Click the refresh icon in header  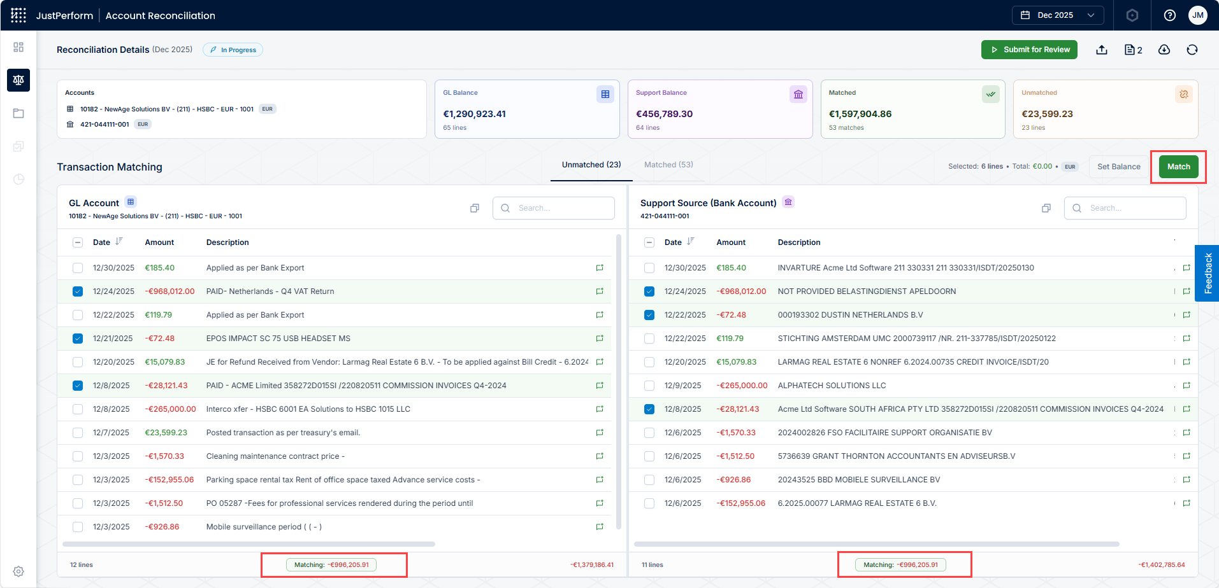(x=1192, y=50)
